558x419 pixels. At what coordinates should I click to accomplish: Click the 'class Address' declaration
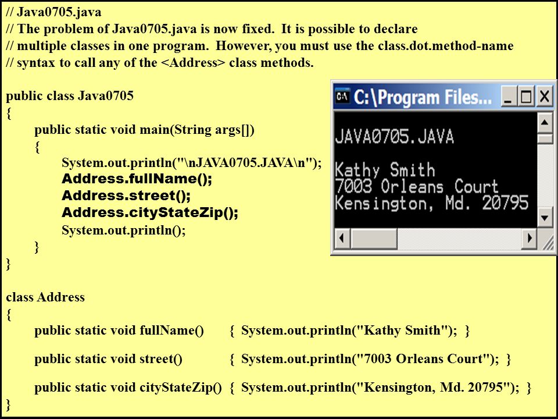(45, 297)
